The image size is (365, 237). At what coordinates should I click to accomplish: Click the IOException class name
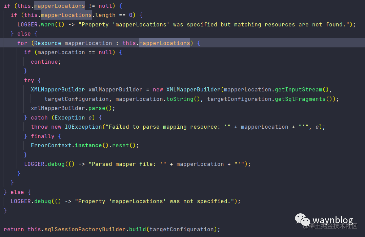[x=83, y=127]
